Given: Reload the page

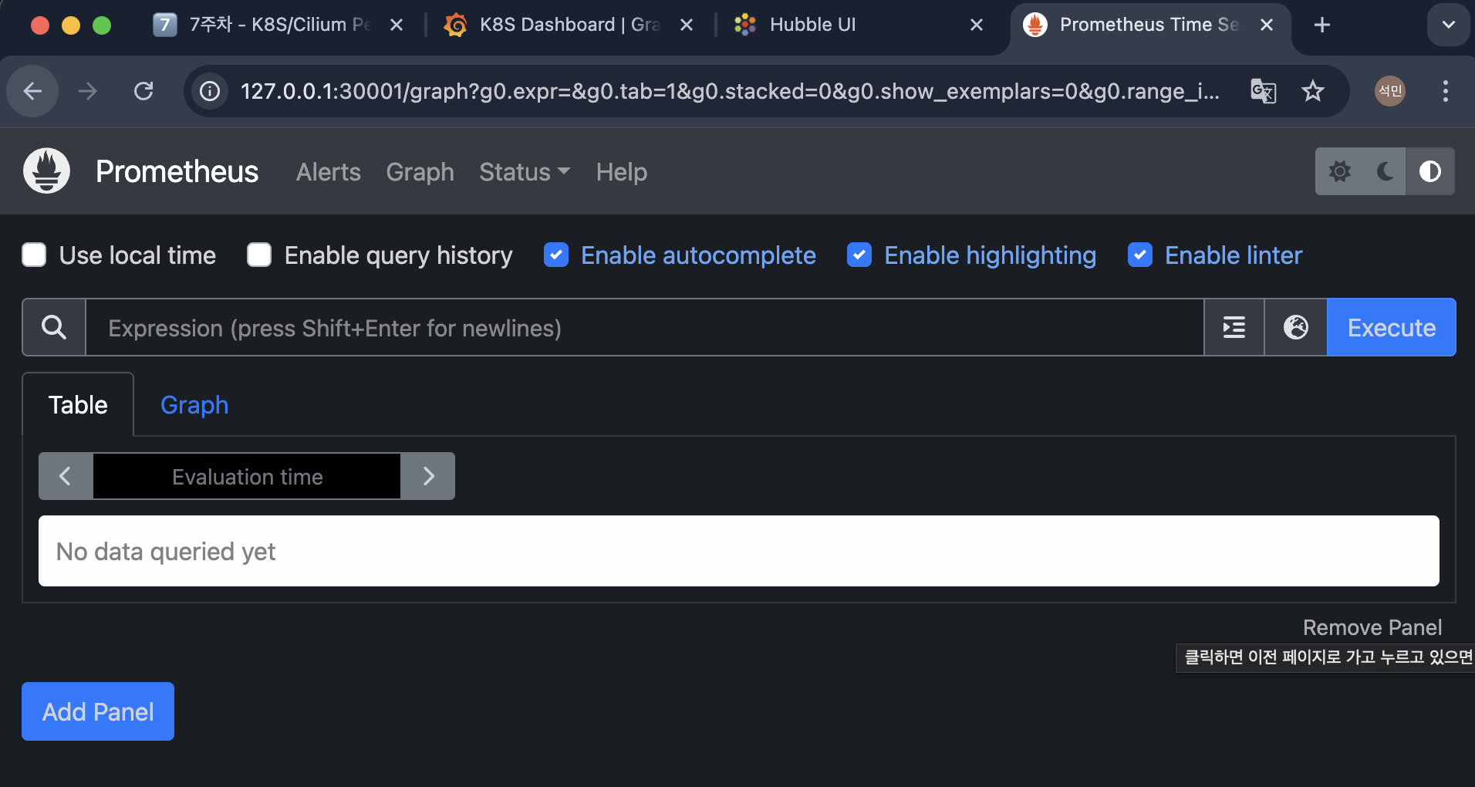Looking at the screenshot, I should [x=143, y=91].
